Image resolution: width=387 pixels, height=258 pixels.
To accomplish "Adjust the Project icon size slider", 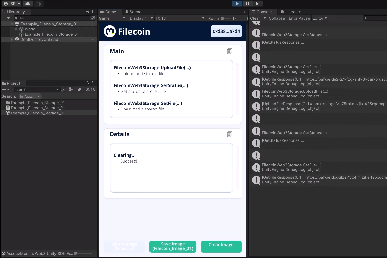I will pyautogui.click(x=83, y=253).
